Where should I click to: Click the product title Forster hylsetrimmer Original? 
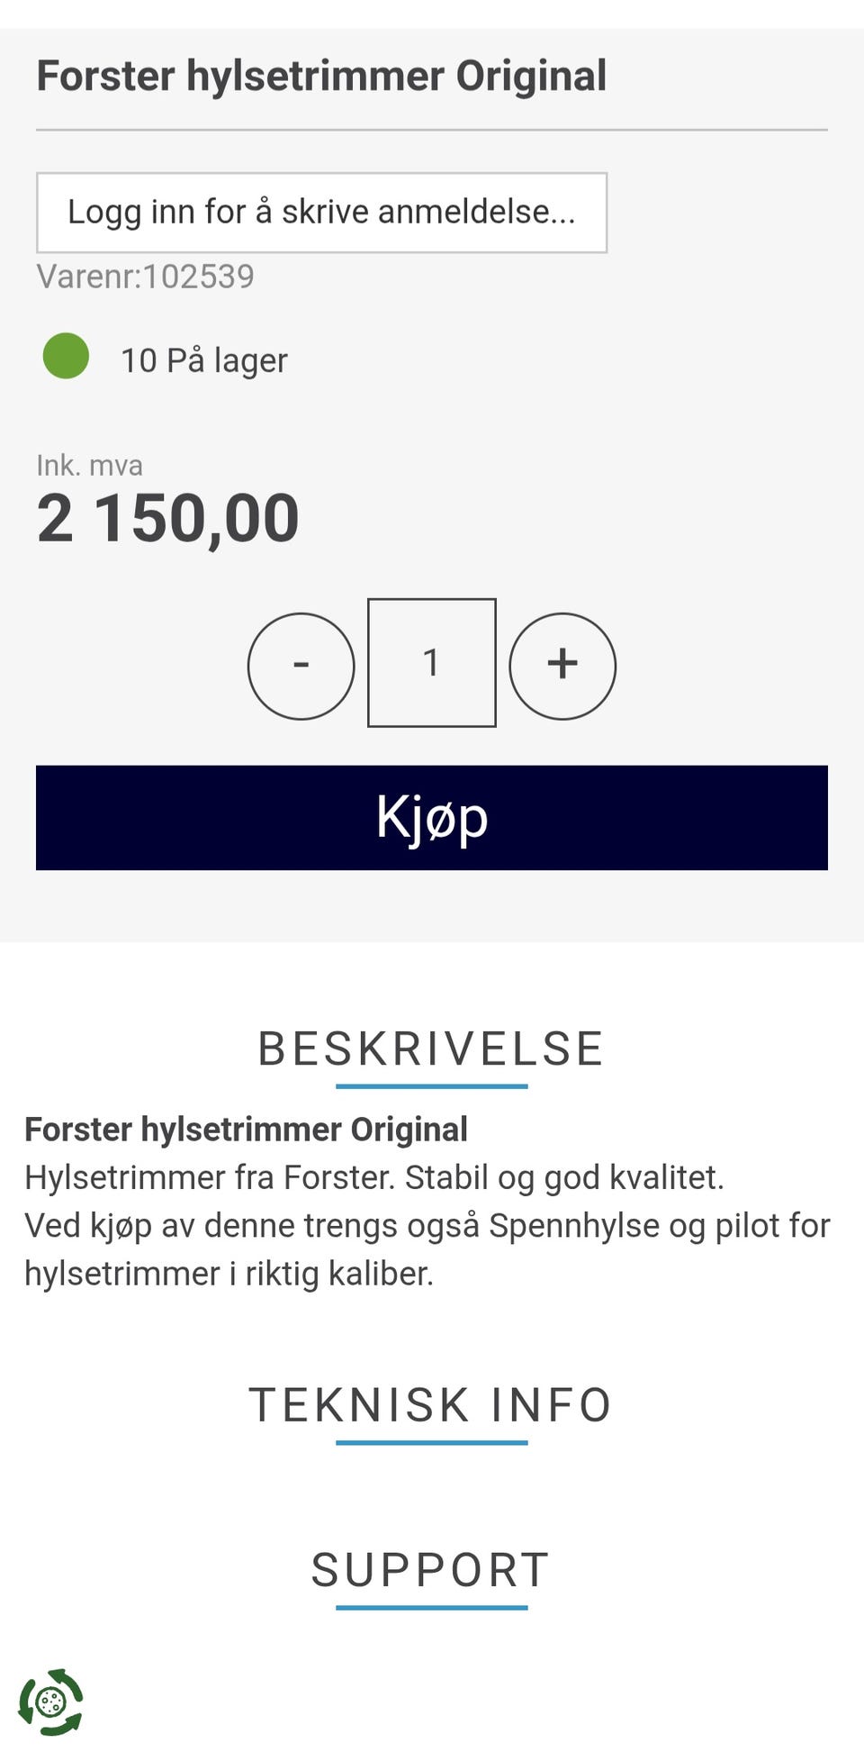point(321,76)
